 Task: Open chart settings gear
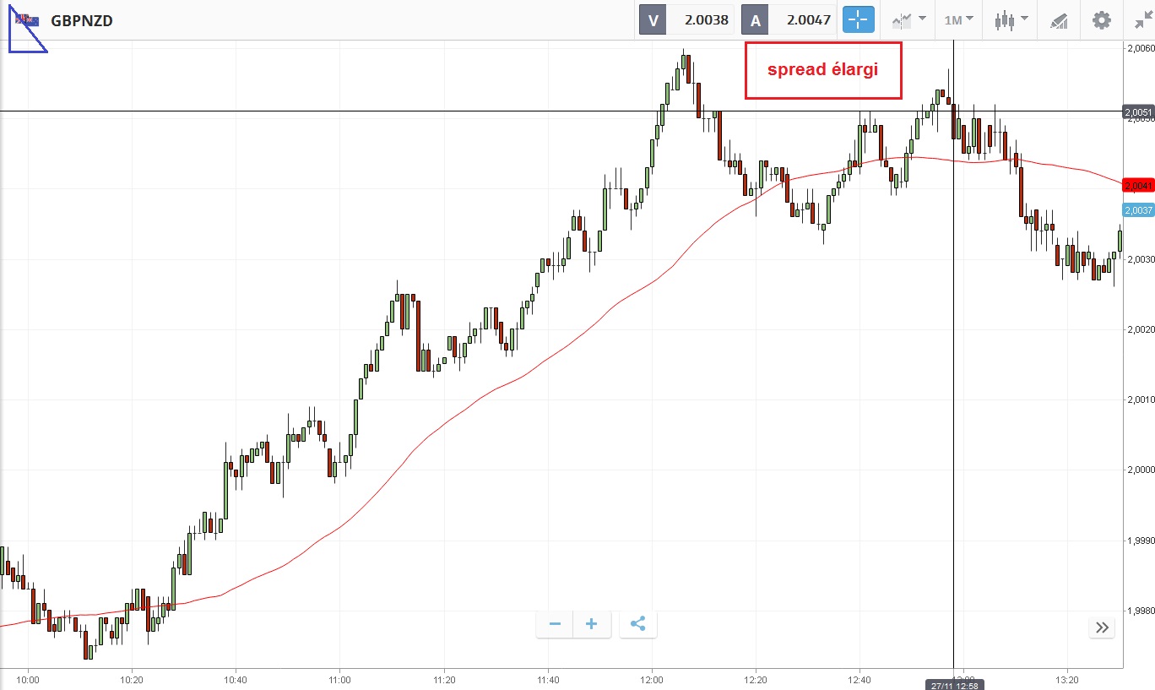(1102, 19)
